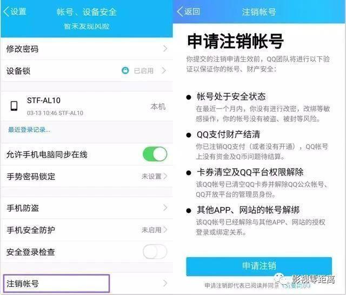Open 手势密码锁定 未设置 chevron
This screenshot has height=295, width=346.
coord(165,176)
